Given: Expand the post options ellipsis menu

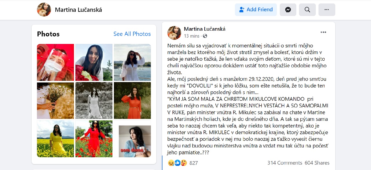Looking at the screenshot, I should coord(323,32).
